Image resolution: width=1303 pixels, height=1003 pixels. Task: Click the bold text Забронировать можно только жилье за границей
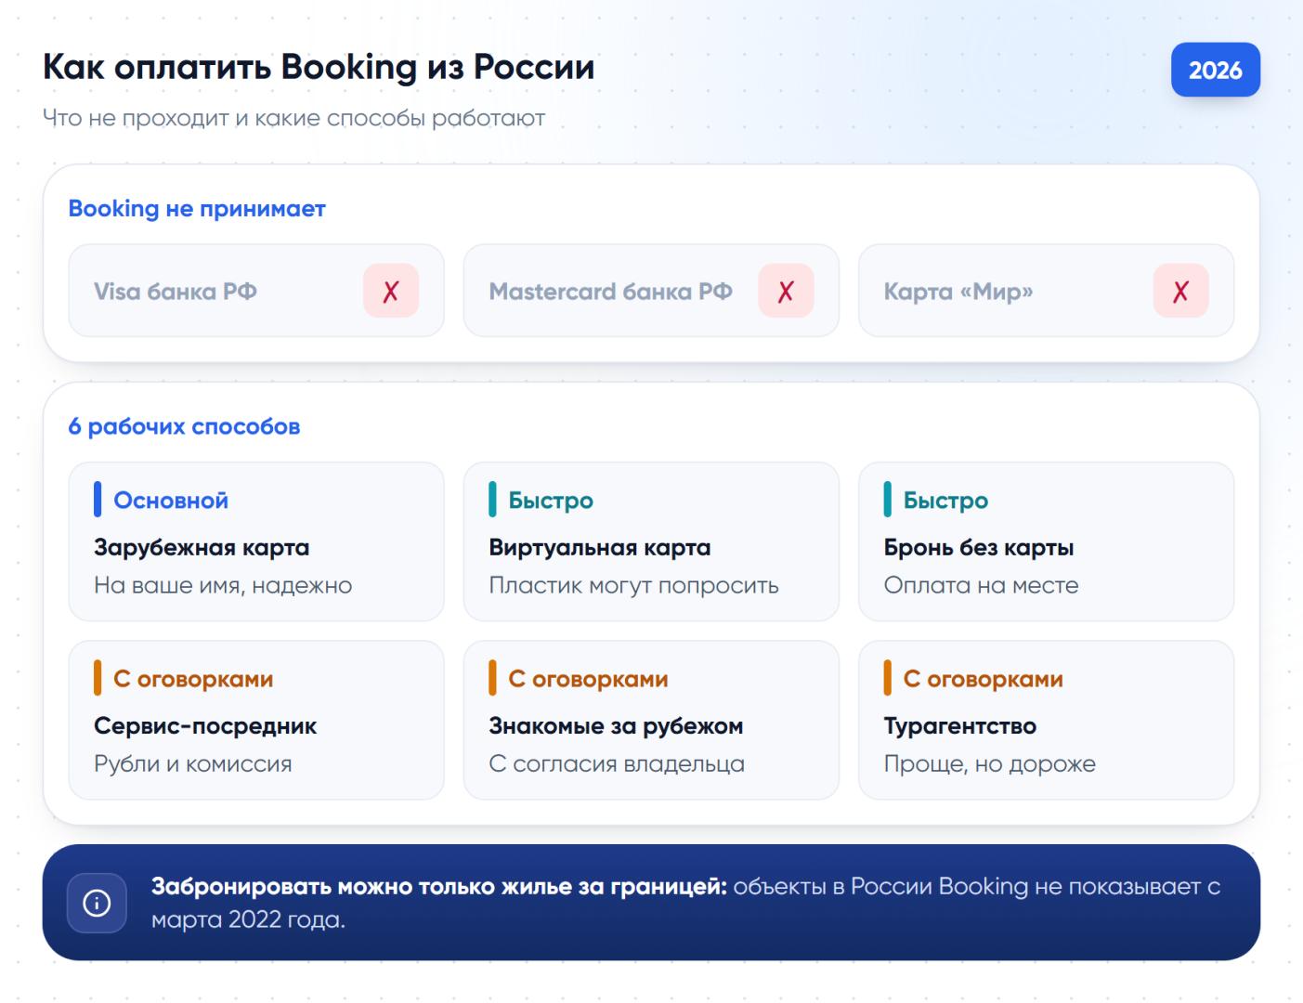439,887
